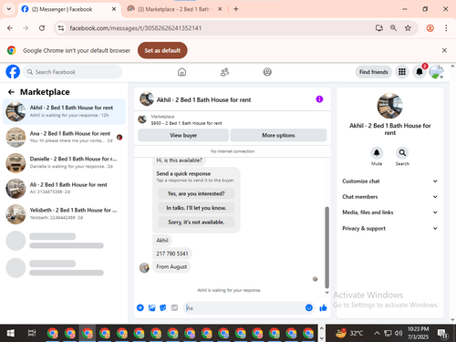
Task: Open the account profile picture menu
Action: coord(436,72)
